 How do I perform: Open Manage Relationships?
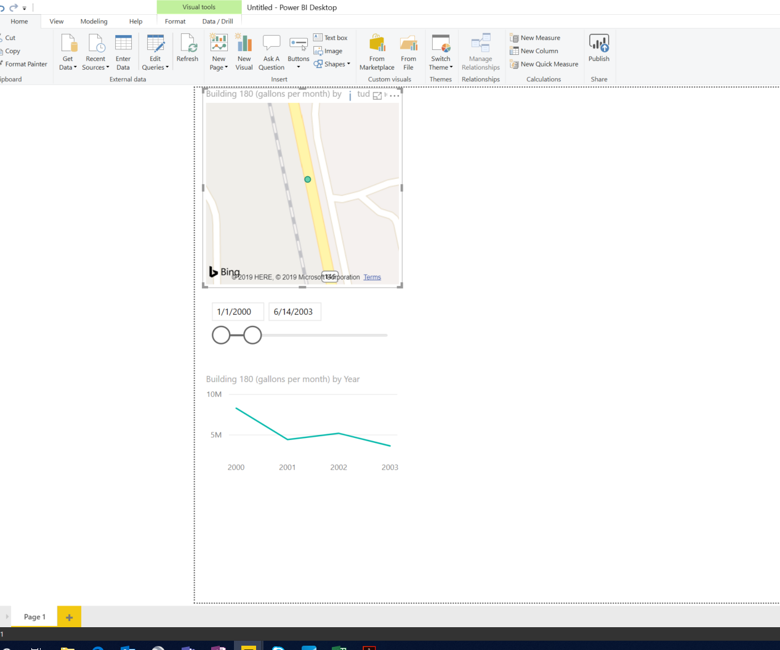[x=481, y=52]
